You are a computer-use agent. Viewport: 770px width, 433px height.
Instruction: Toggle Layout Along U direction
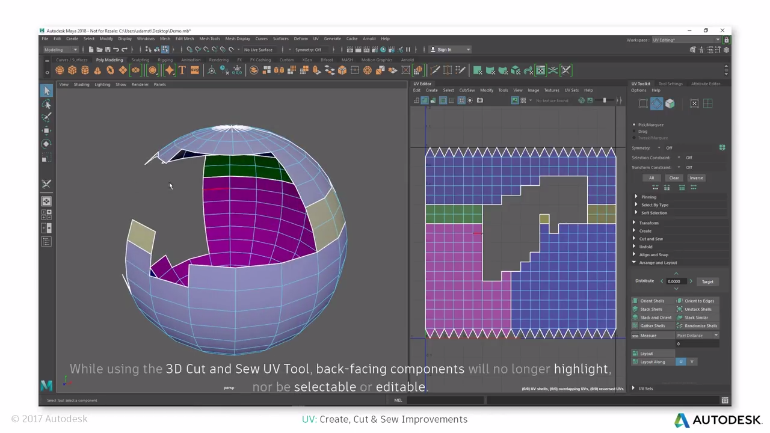click(681, 361)
